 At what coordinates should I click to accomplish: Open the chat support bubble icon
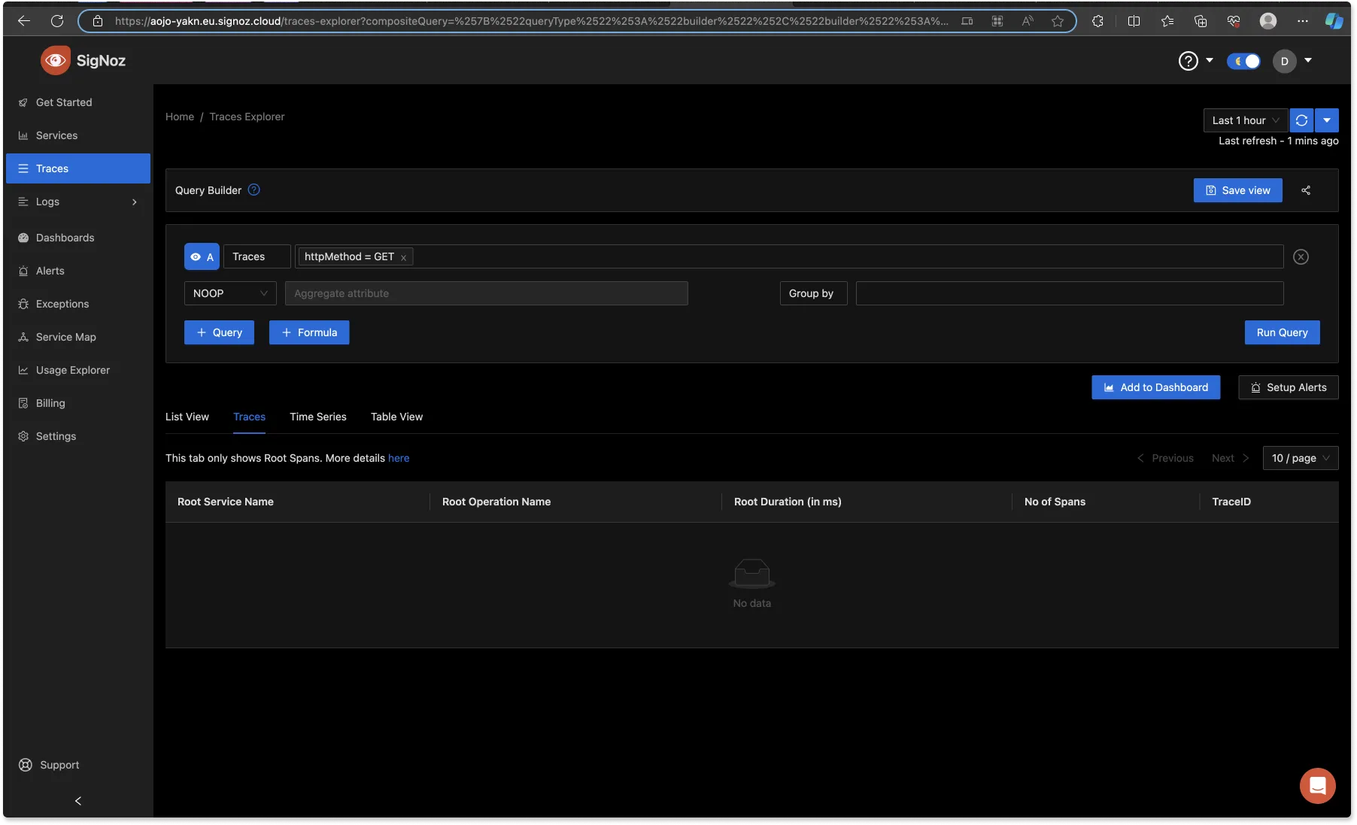1317,786
